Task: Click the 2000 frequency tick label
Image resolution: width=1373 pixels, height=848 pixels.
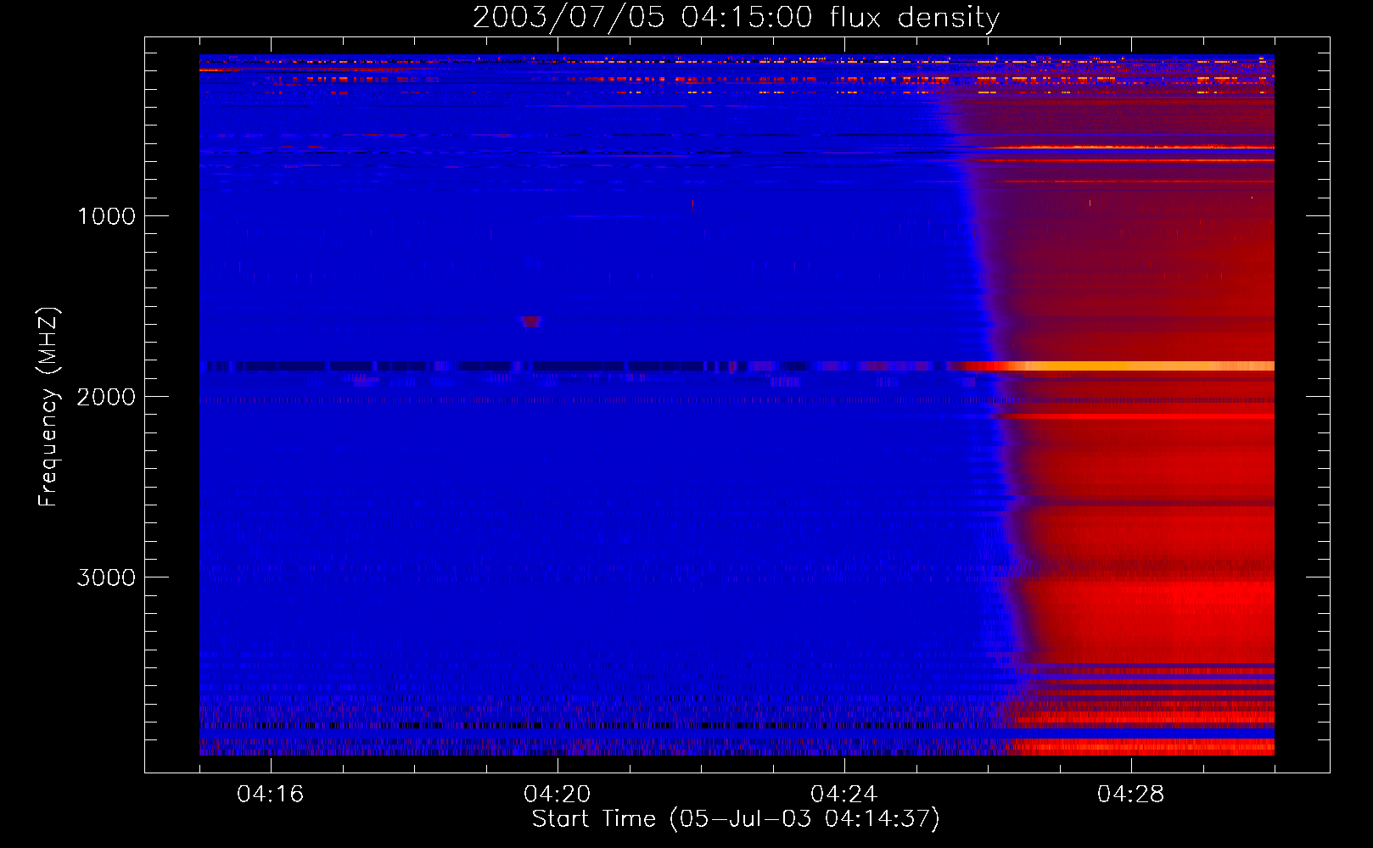Action: [x=106, y=397]
